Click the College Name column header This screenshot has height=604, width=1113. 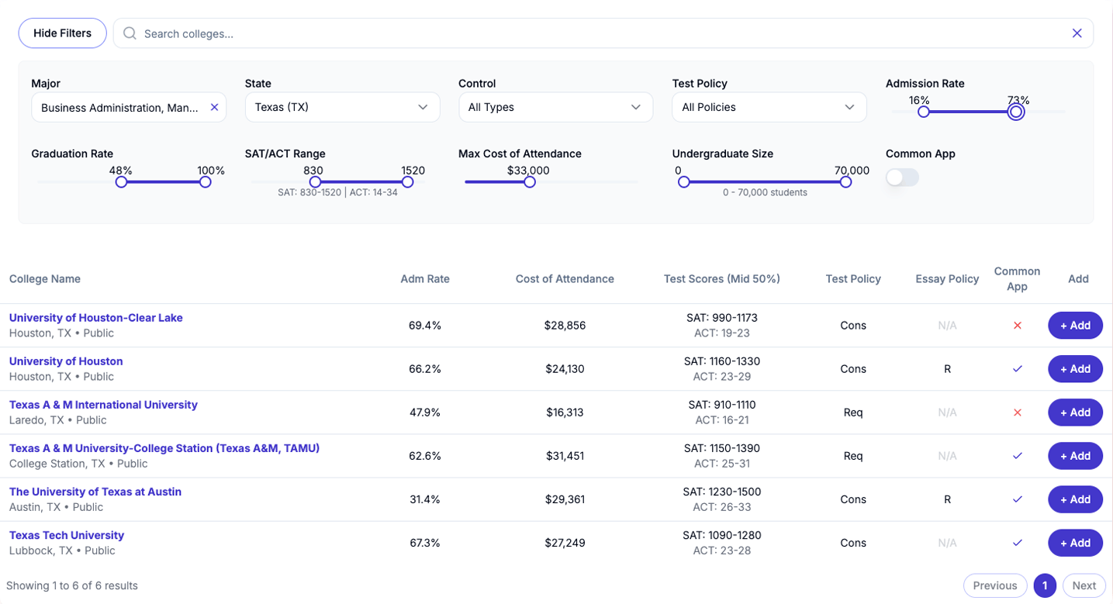pos(45,279)
